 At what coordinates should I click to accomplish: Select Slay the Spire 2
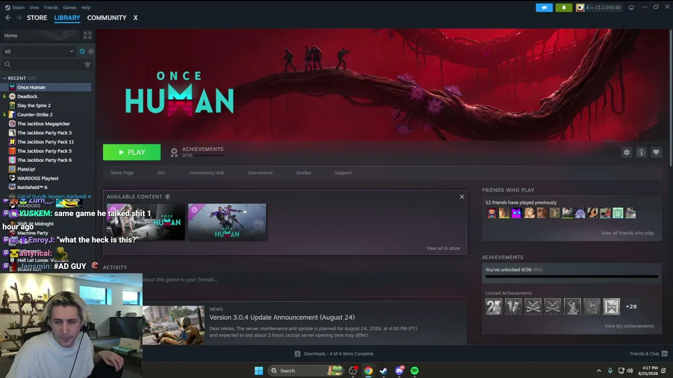coord(34,106)
